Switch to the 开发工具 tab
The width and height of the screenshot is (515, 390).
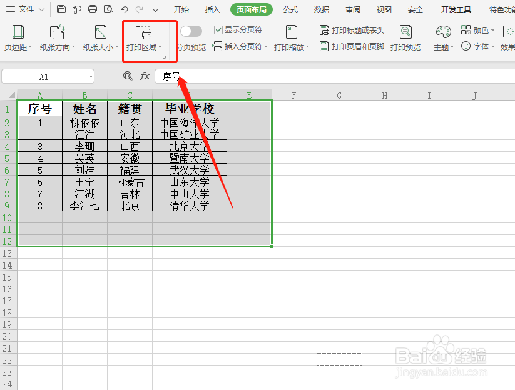click(456, 10)
